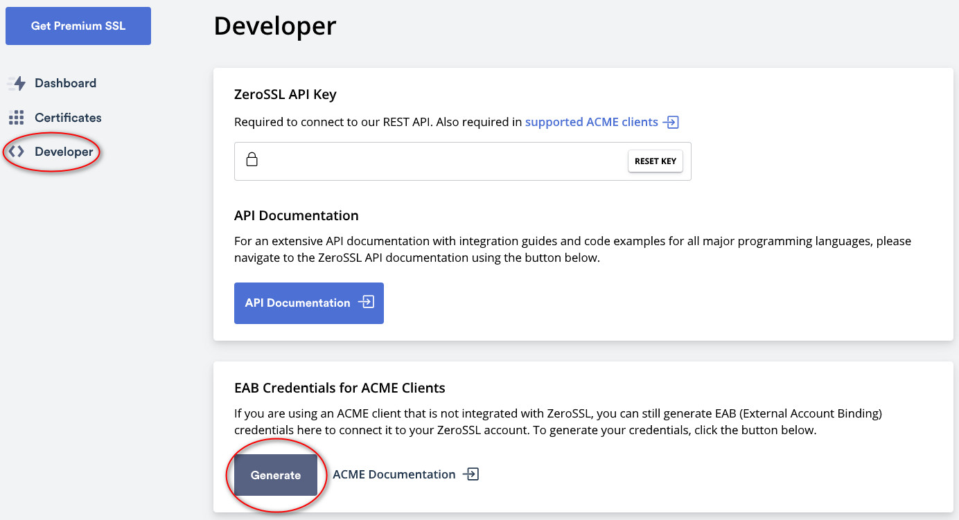Click arrow icon on API Documentation button

click(366, 302)
